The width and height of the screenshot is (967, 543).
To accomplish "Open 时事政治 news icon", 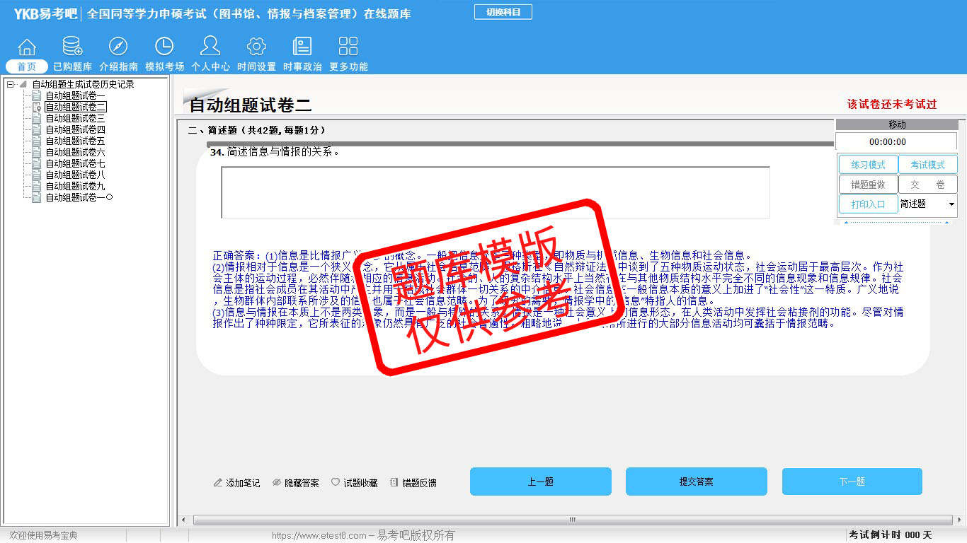I will coord(302,47).
